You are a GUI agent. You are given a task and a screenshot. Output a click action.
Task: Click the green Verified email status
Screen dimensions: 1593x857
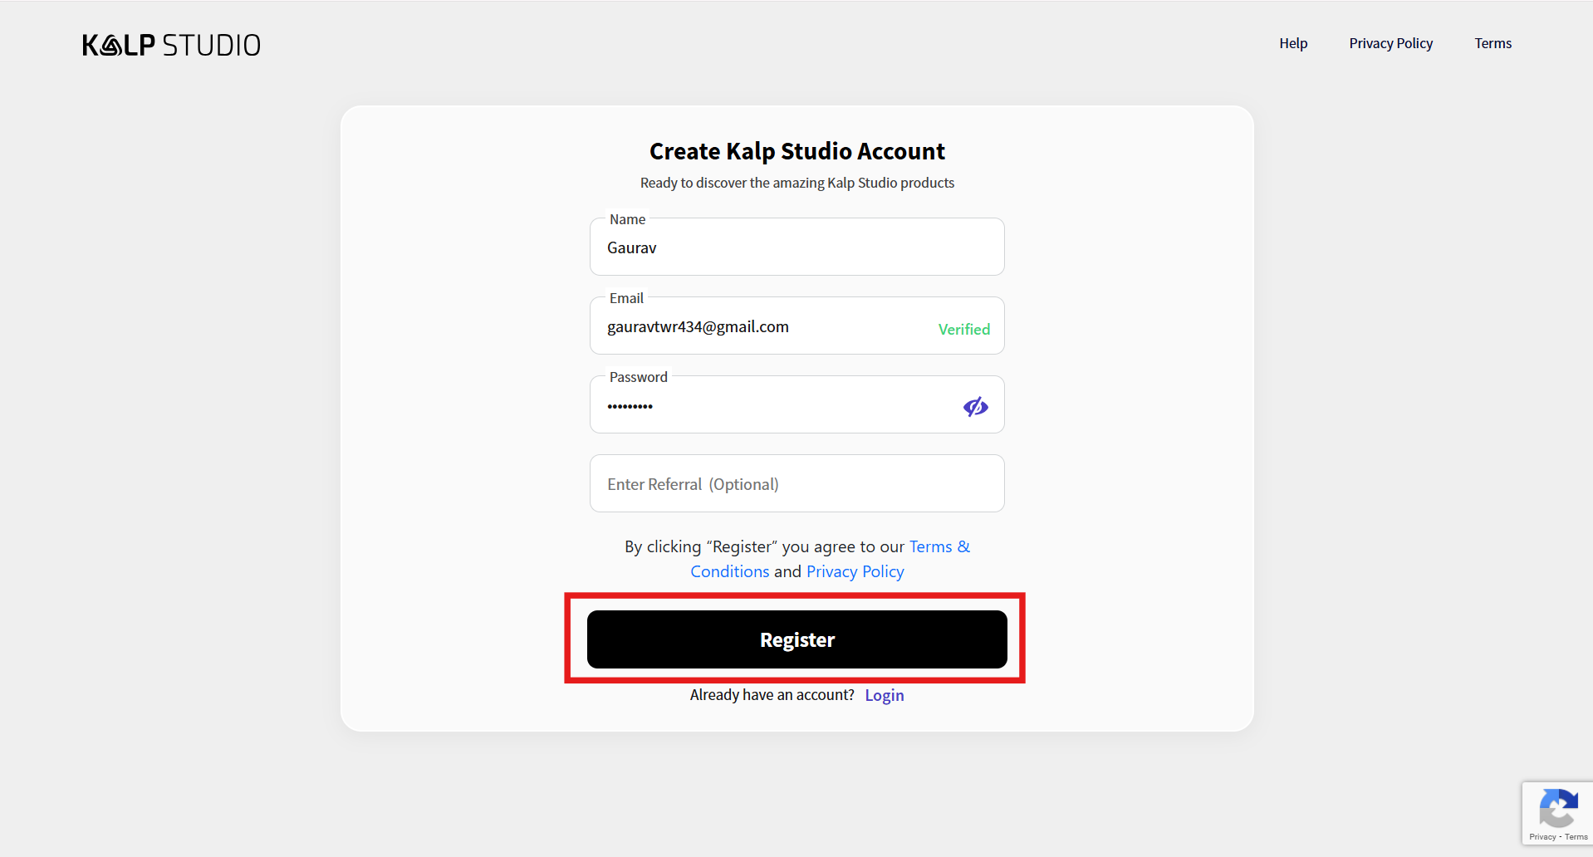(x=963, y=329)
